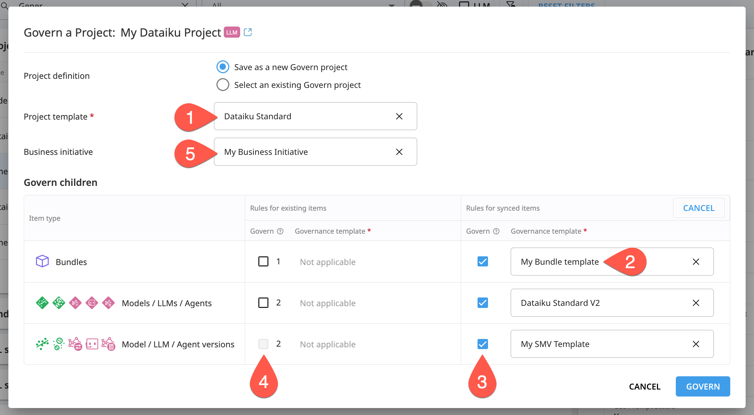Clear the My SMV Template selection

coord(696,344)
